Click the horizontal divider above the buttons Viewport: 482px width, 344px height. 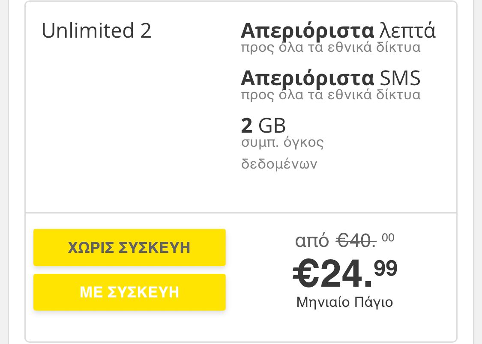coord(241,213)
